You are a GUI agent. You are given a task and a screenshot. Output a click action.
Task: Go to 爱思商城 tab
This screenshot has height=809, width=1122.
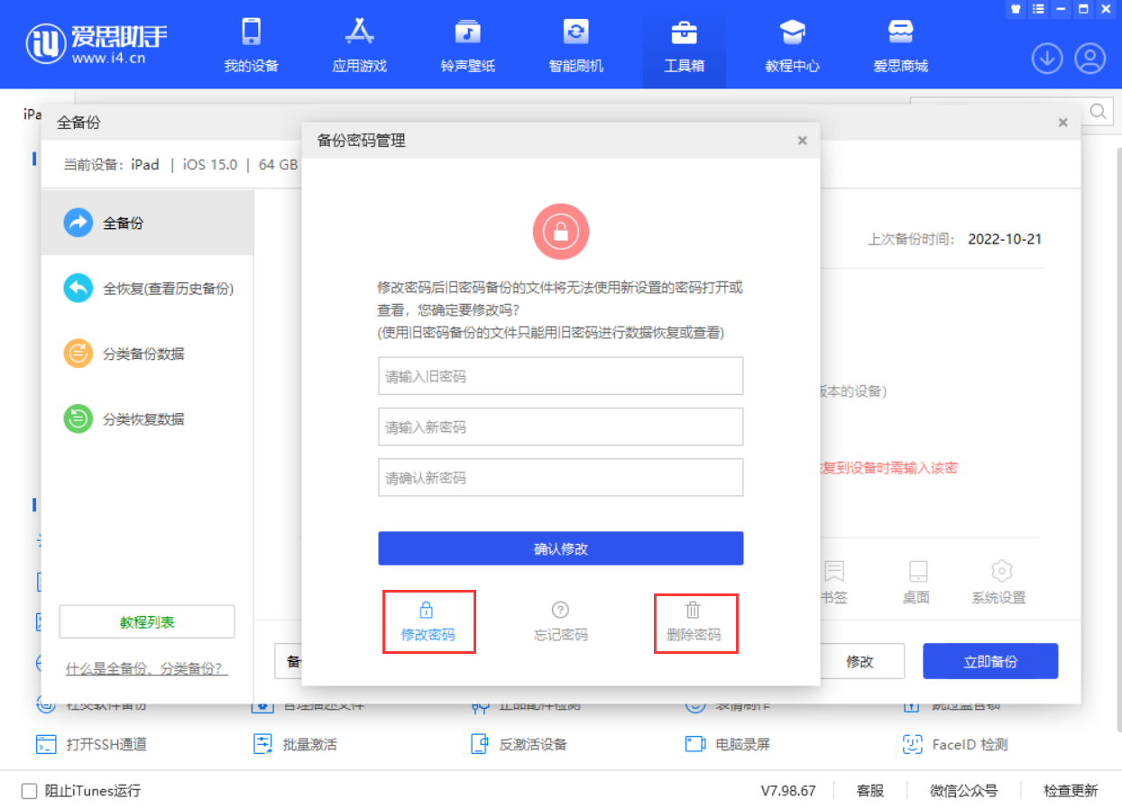(900, 45)
